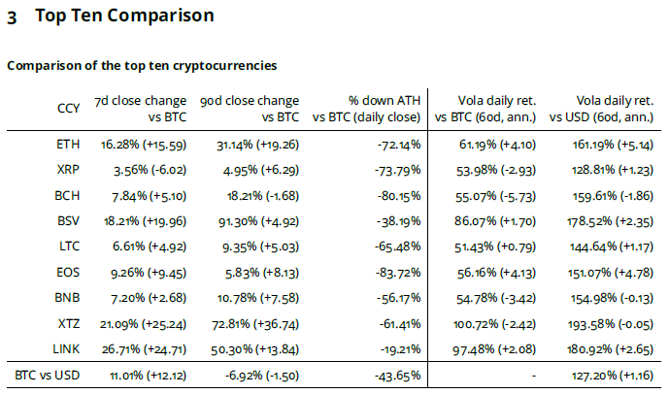Click the "90d close change vs BTC" header
The height and width of the screenshot is (394, 669).
250,108
